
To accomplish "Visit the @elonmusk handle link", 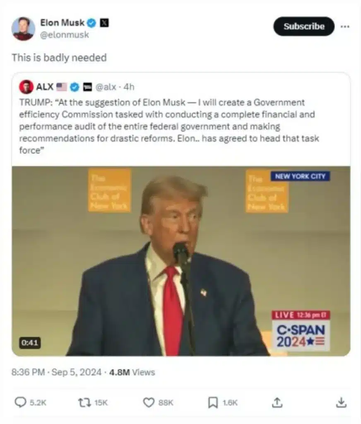I will tap(65, 35).
